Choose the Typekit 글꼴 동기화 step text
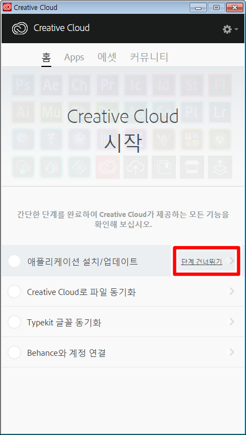The width and height of the screenshot is (246, 435). tap(64, 323)
